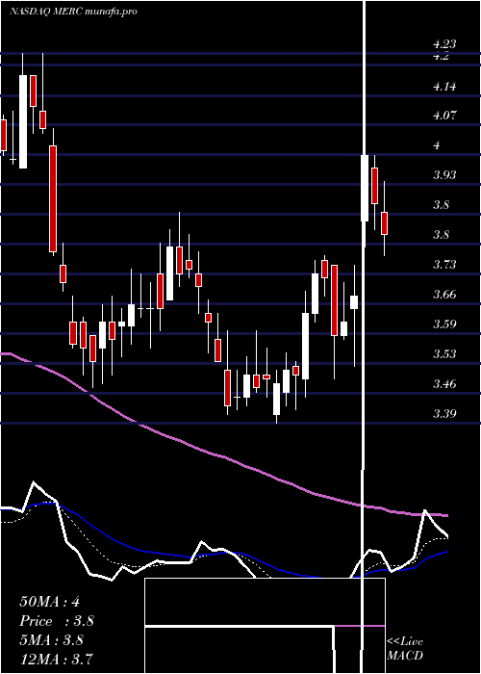
Task: Click the 4 price axis label
Action: tap(437, 144)
